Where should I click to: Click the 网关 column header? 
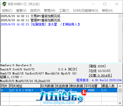point(5,86)
